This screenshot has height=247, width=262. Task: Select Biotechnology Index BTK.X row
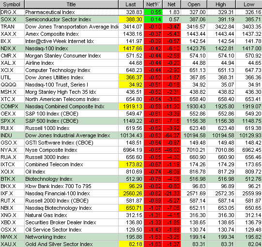[131, 179]
